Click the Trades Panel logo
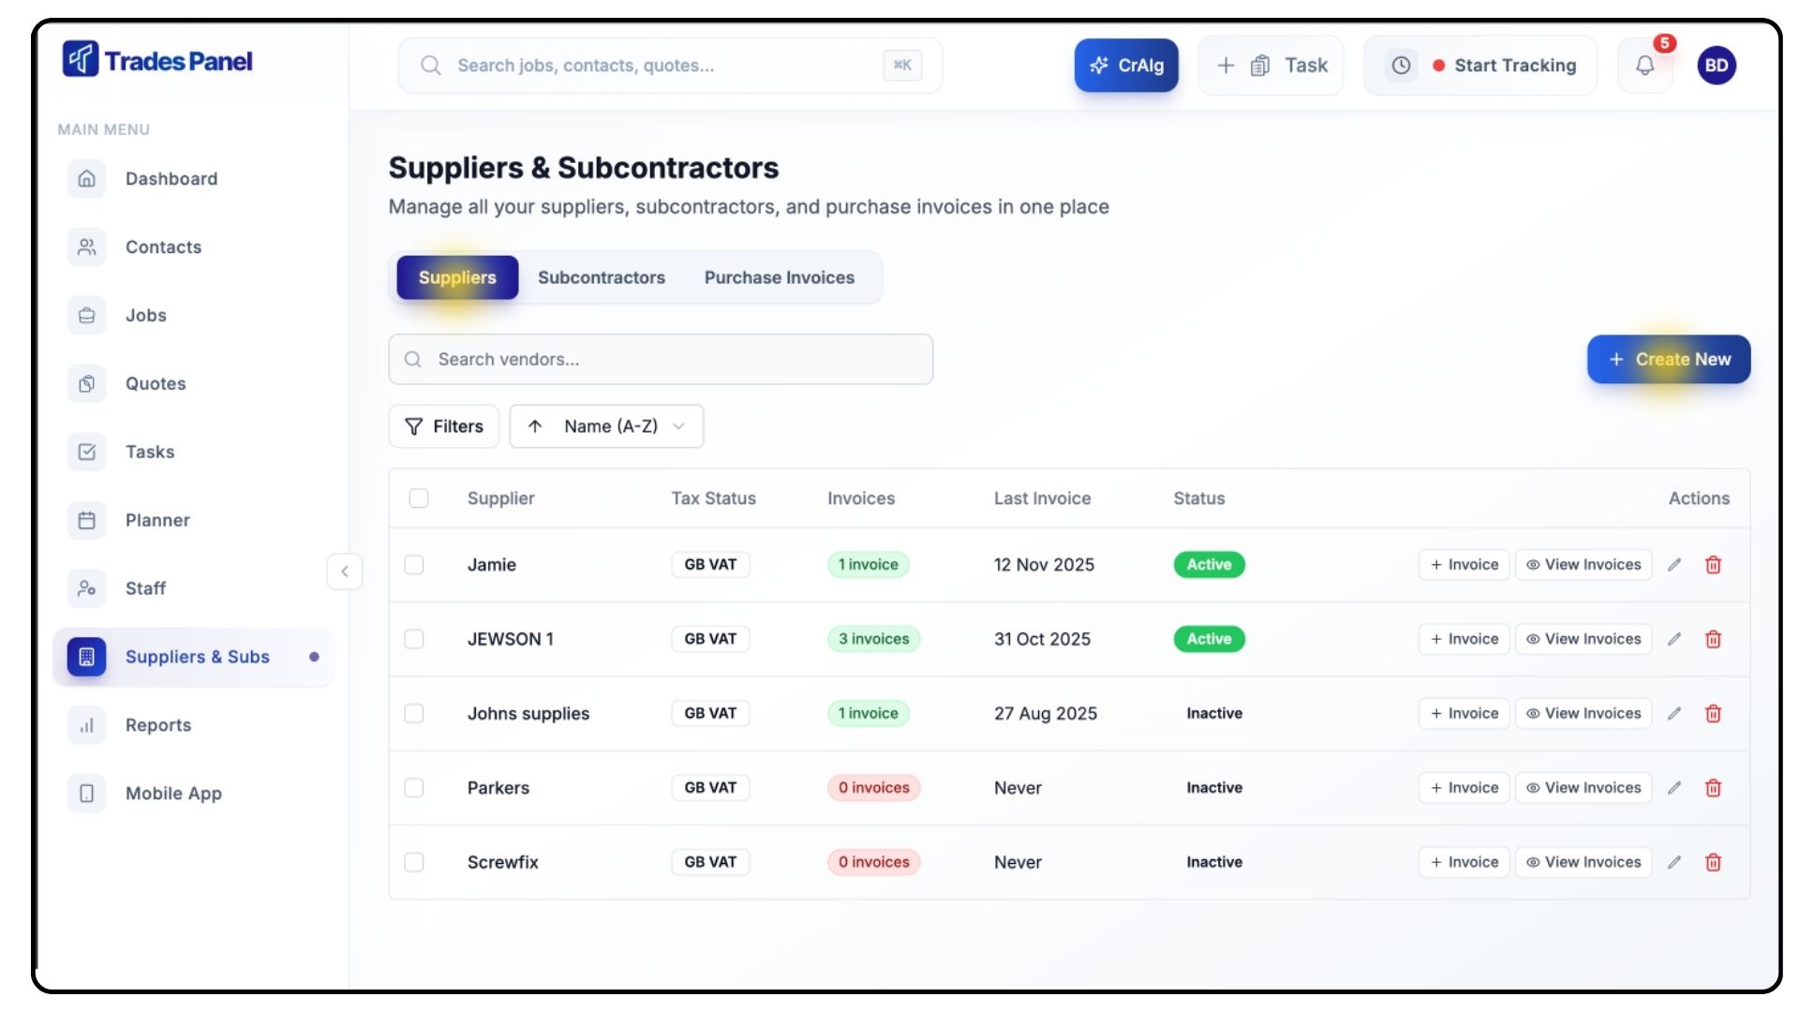Screen dimensions: 1799x1012 point(157,61)
